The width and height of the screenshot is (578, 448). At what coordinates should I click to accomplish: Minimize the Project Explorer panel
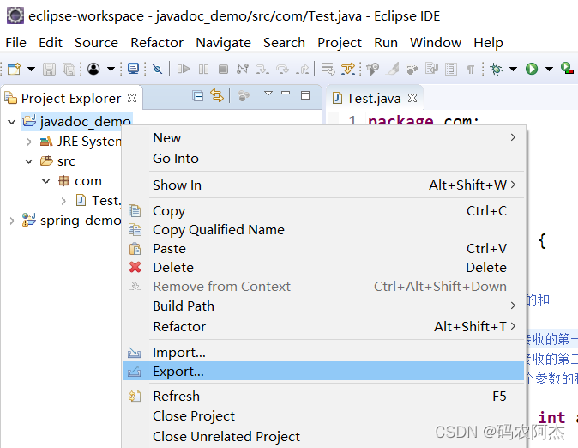[286, 93]
